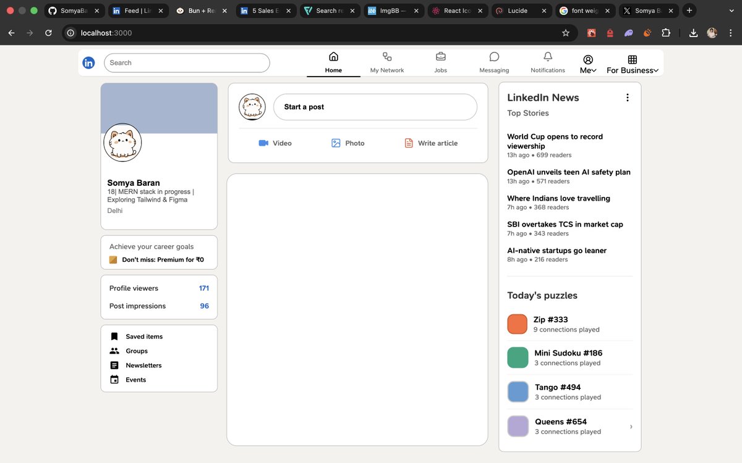Click the gold Premium square icon
The image size is (742, 463).
pos(113,260)
